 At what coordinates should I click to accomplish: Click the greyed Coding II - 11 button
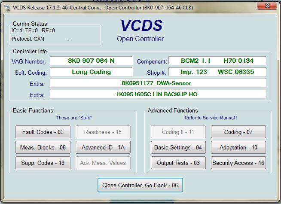coord(178,132)
